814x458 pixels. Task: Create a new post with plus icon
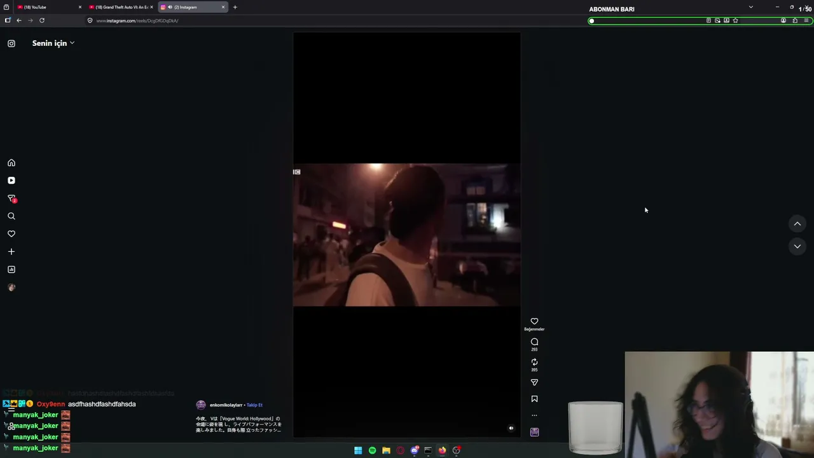[x=11, y=252]
